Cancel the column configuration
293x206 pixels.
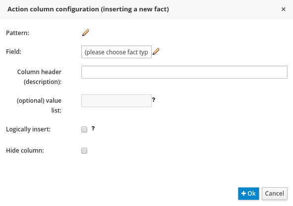(275, 194)
